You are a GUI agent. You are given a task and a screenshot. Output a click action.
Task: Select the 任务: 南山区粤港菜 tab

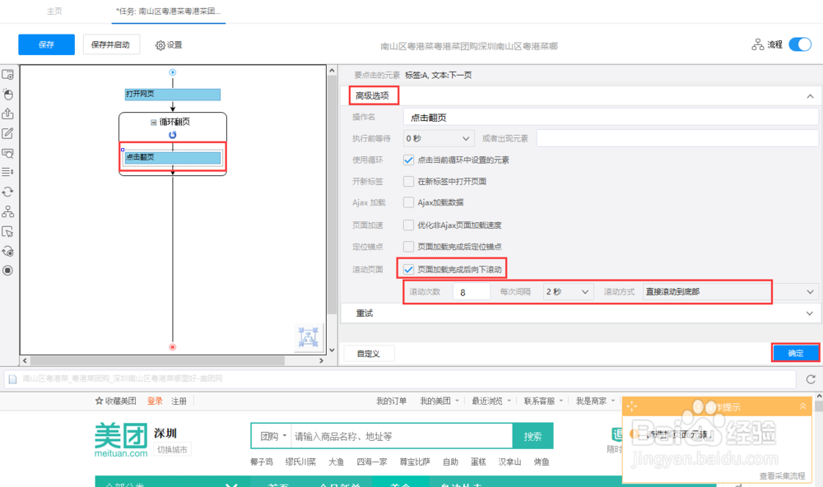pos(168,11)
